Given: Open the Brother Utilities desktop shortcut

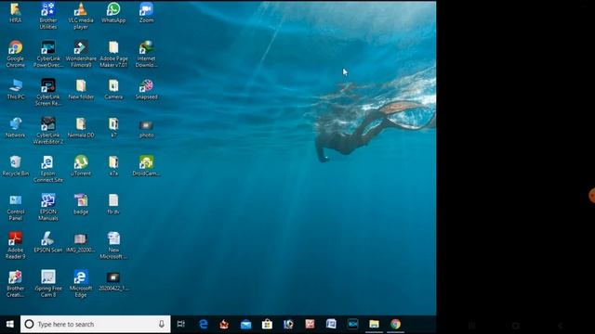Looking at the screenshot, I should pyautogui.click(x=48, y=16).
